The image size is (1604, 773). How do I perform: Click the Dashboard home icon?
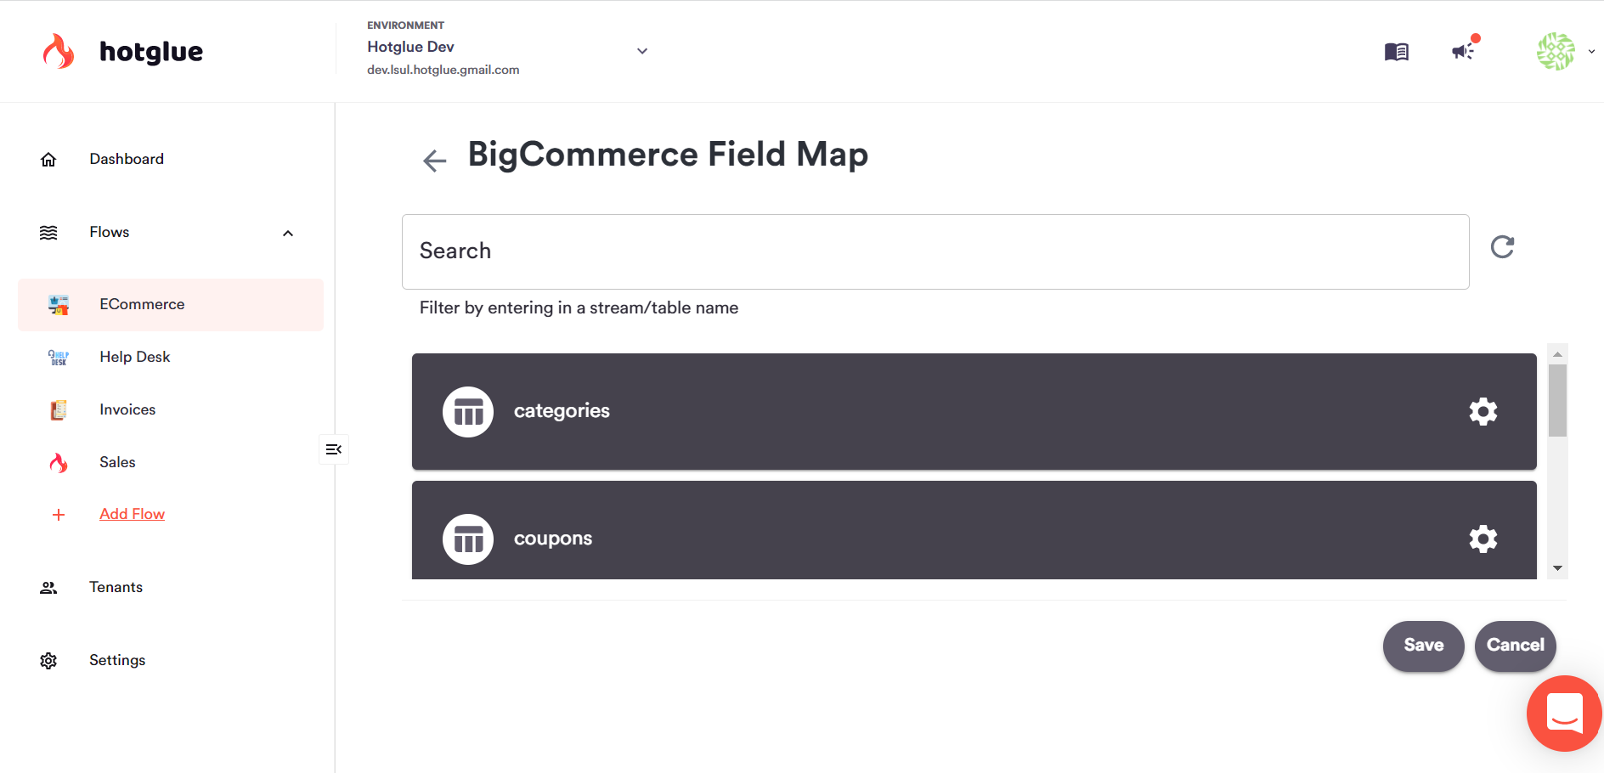48,160
